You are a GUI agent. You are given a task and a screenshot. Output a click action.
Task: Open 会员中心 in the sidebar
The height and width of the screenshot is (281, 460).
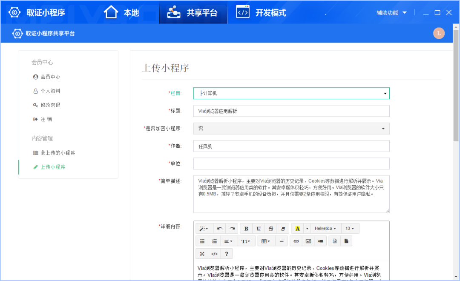tap(47, 77)
